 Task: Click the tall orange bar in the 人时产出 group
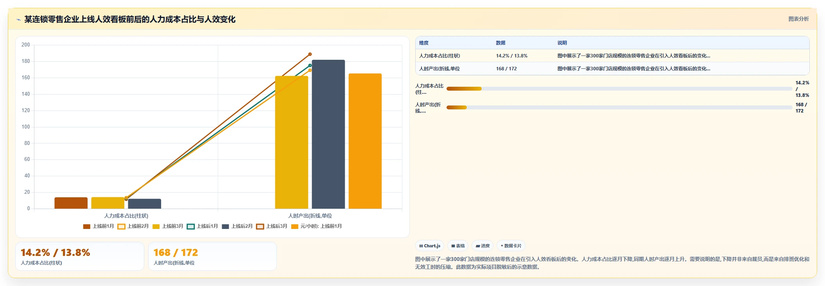365,141
